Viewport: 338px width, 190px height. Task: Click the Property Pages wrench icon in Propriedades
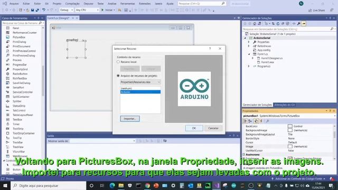(268, 121)
